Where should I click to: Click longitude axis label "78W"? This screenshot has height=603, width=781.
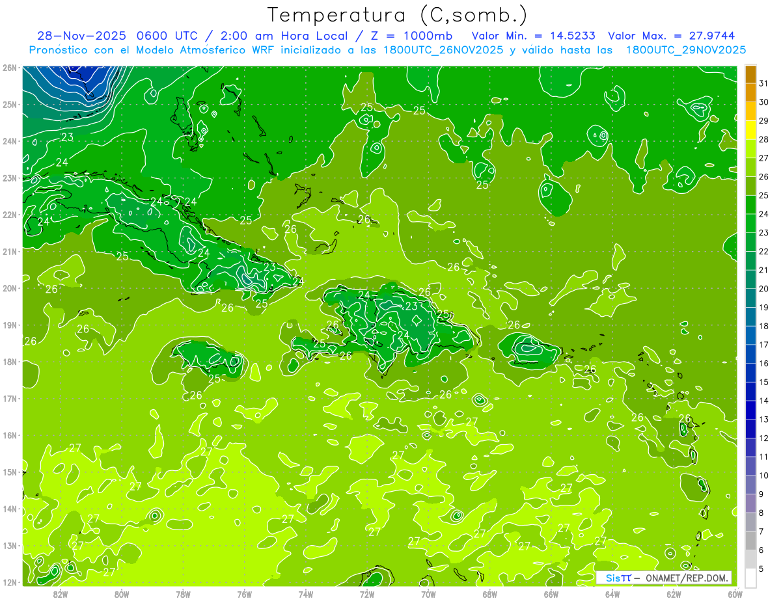[183, 593]
